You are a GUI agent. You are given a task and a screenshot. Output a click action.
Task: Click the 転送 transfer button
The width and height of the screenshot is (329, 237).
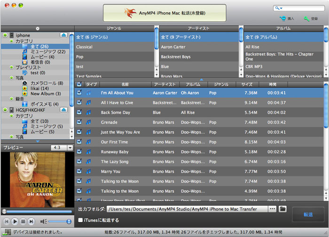[x=308, y=214]
